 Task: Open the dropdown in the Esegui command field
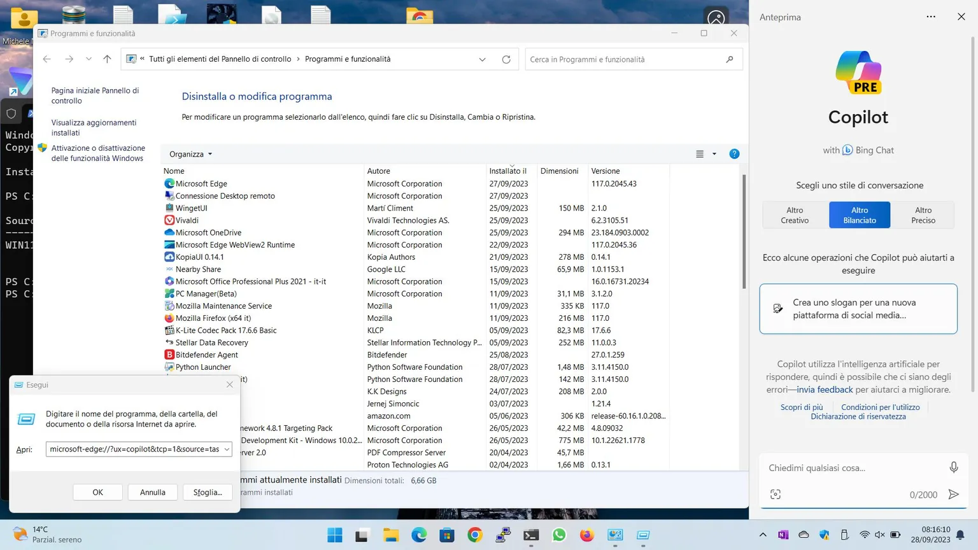coord(227,449)
